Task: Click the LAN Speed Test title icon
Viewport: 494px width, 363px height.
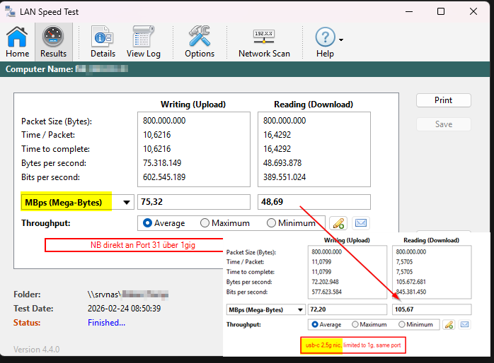Action: [x=11, y=11]
